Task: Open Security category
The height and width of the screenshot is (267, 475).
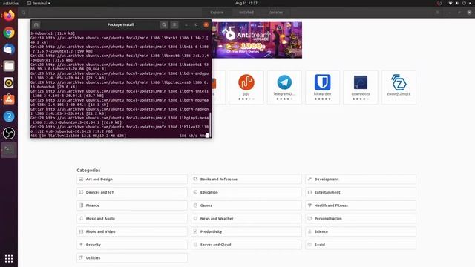Action: [x=132, y=245]
